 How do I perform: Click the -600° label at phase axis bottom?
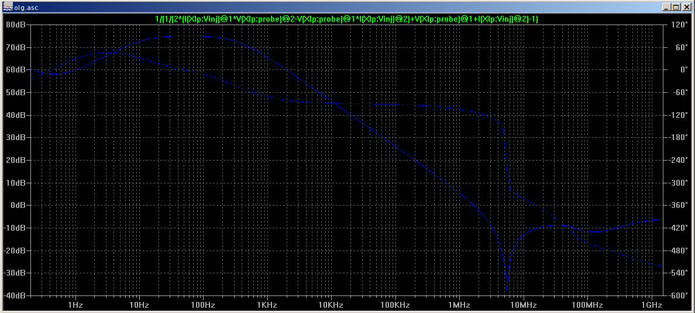tap(679, 295)
